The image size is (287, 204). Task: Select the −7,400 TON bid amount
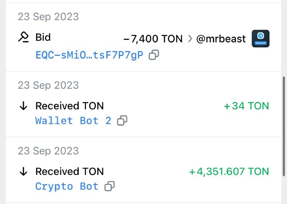(x=153, y=39)
